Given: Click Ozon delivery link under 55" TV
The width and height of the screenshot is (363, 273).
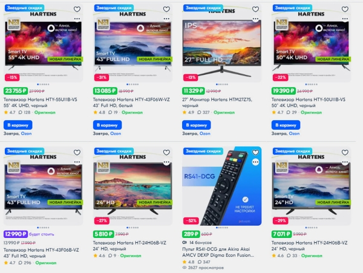Looking at the screenshot, I should click(x=26, y=133).
